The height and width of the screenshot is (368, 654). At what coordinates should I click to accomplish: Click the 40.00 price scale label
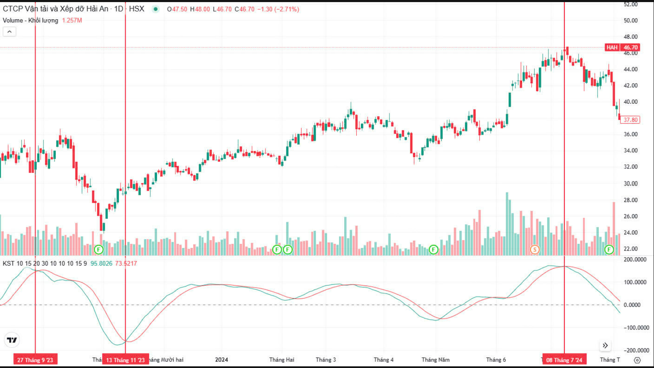pos(631,102)
